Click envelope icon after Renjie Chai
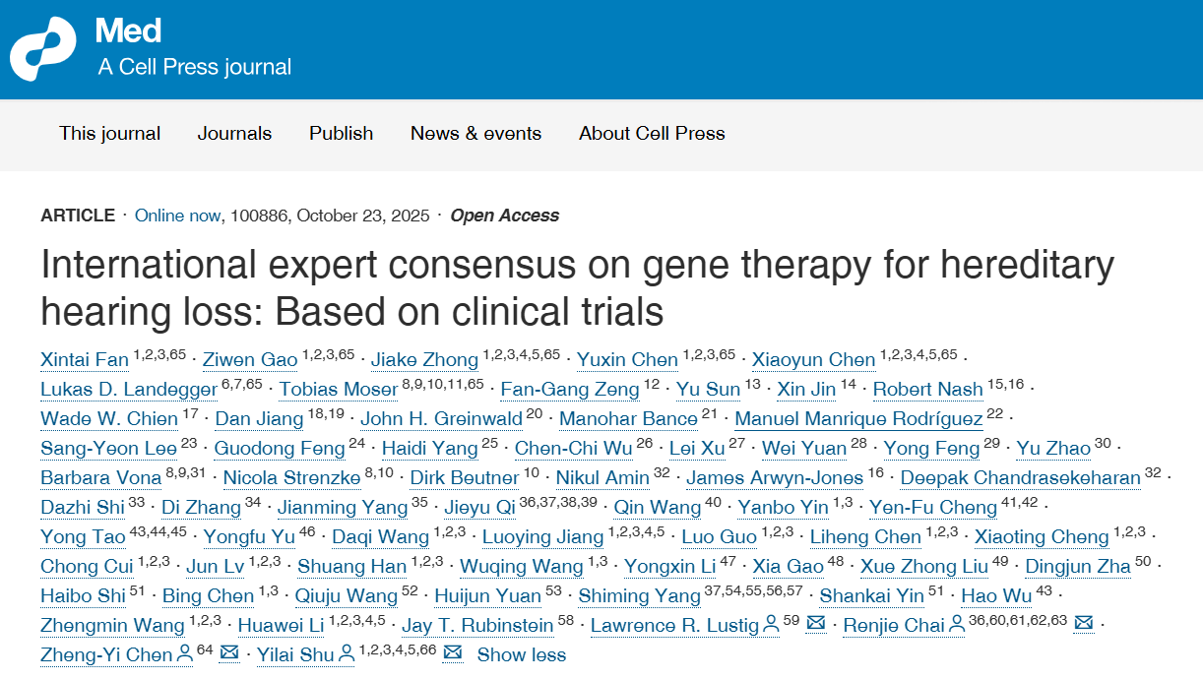Viewport: 1203px width, 680px height. (1083, 624)
